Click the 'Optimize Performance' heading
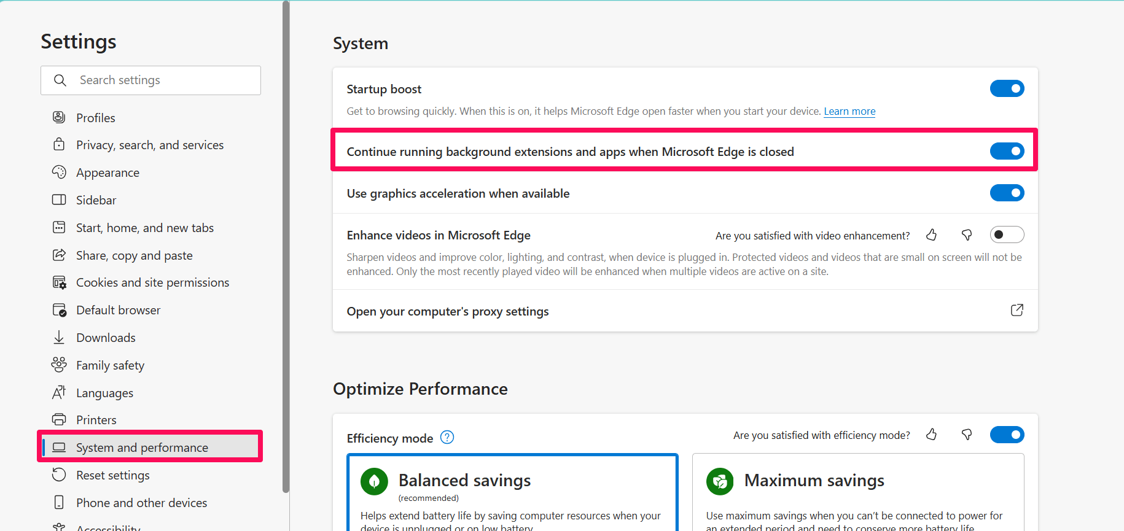This screenshot has width=1124, height=531. 420,389
